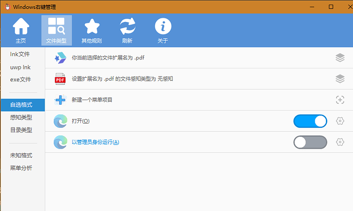Select lnk文件 in the sidebar

coord(20,54)
